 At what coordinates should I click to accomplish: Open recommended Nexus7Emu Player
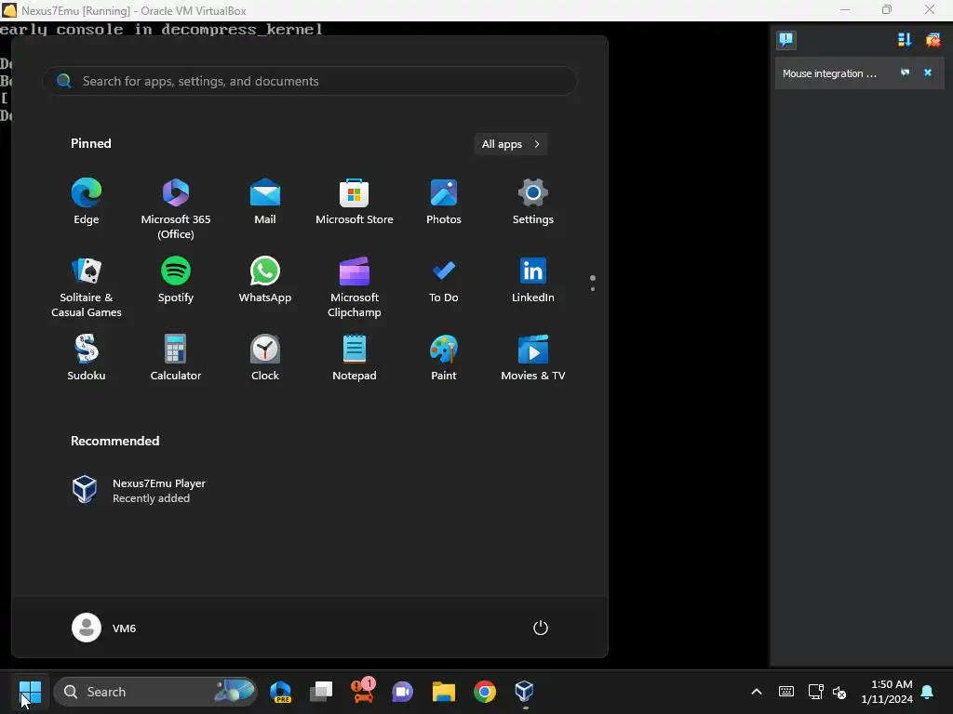tap(140, 490)
